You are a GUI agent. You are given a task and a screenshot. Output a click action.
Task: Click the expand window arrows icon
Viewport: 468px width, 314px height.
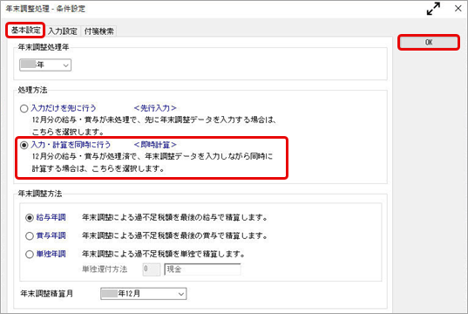pos(433,9)
